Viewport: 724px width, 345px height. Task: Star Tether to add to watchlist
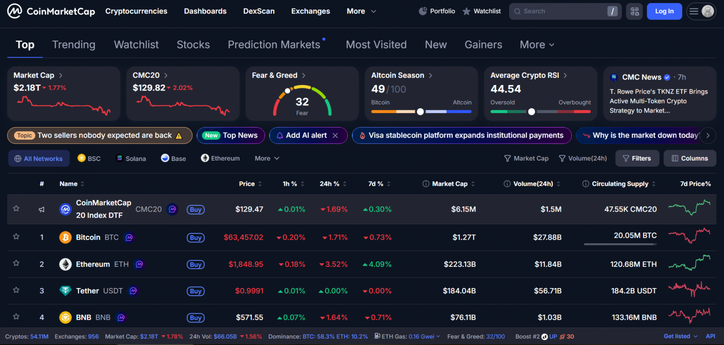pos(16,290)
